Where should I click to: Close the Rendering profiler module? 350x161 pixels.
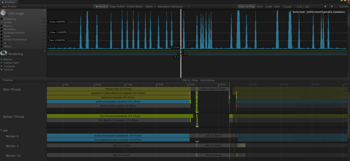(45, 51)
